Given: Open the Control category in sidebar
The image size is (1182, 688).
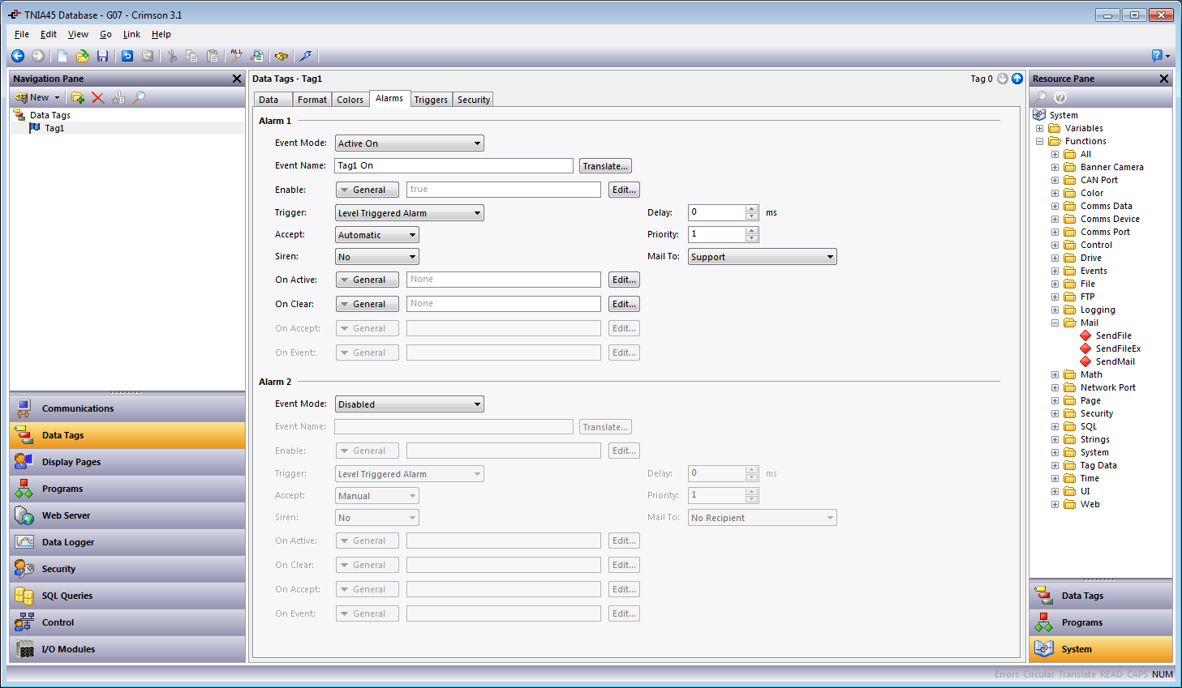Looking at the screenshot, I should [x=127, y=622].
